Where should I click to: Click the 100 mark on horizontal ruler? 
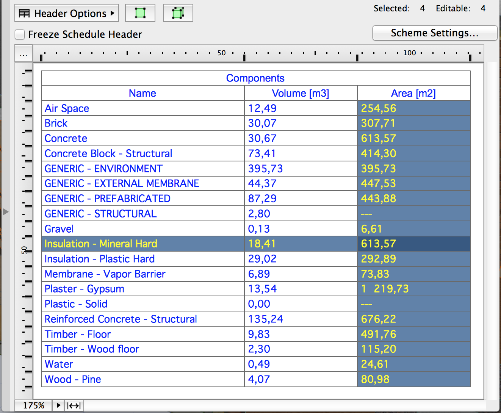click(x=409, y=53)
